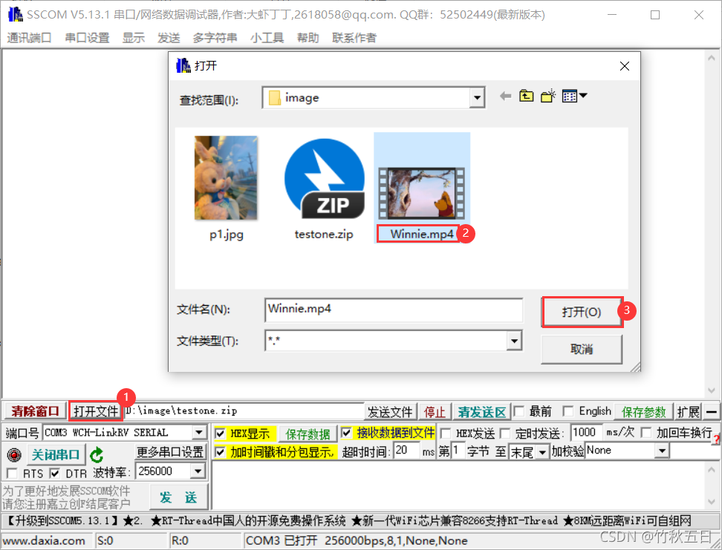Select the Winnie.mp4 thumbnail

pyautogui.click(x=421, y=178)
